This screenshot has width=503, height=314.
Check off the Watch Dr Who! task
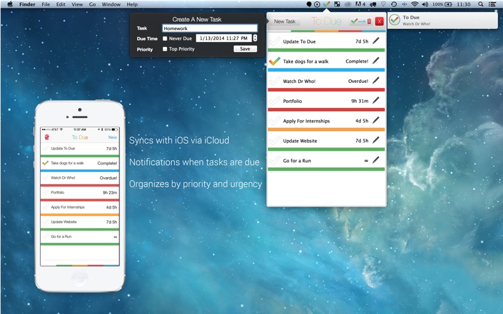(x=275, y=81)
